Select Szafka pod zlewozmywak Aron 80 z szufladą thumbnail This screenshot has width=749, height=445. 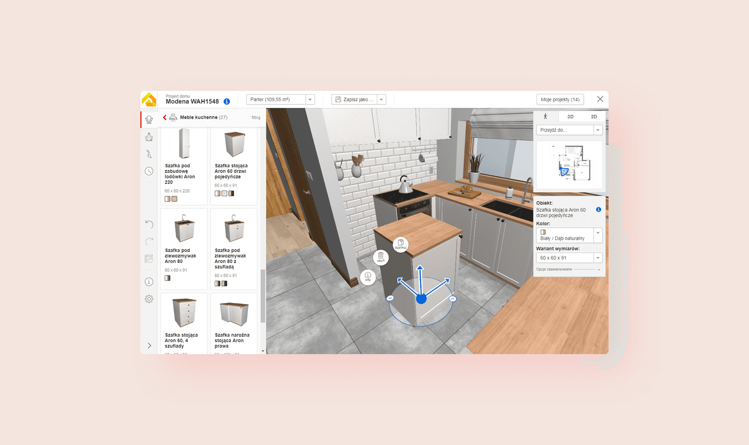[x=234, y=228]
